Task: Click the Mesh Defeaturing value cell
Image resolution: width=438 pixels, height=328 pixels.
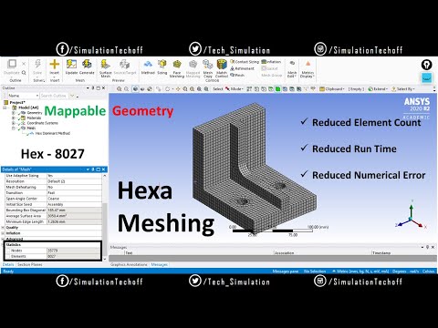Action: coord(74,188)
